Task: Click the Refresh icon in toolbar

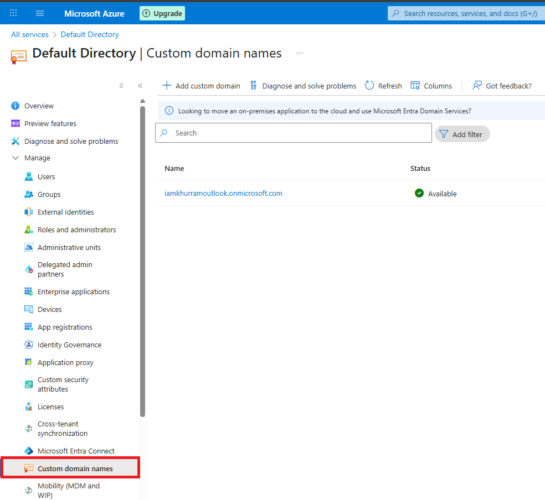Action: (369, 85)
